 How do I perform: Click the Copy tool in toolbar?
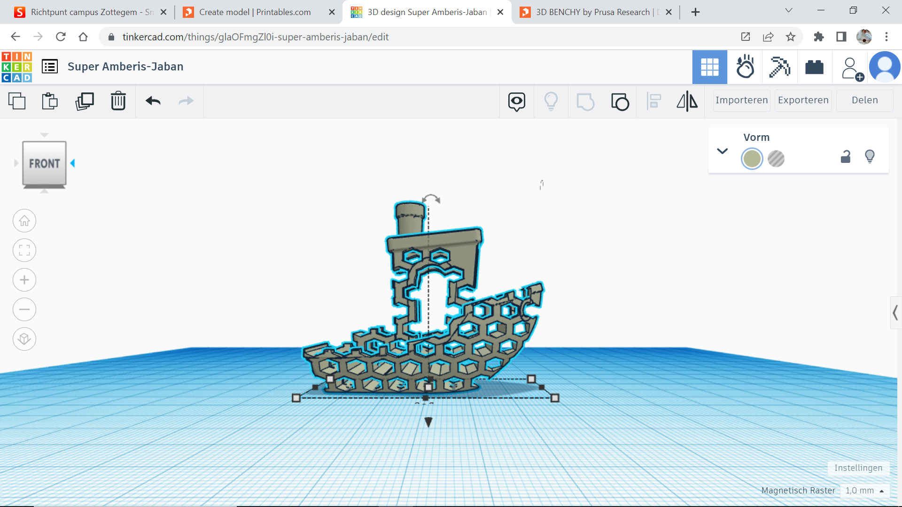(17, 101)
